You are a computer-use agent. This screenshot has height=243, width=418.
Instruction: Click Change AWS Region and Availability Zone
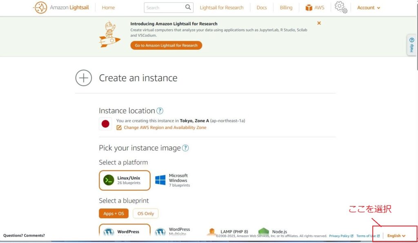click(165, 128)
